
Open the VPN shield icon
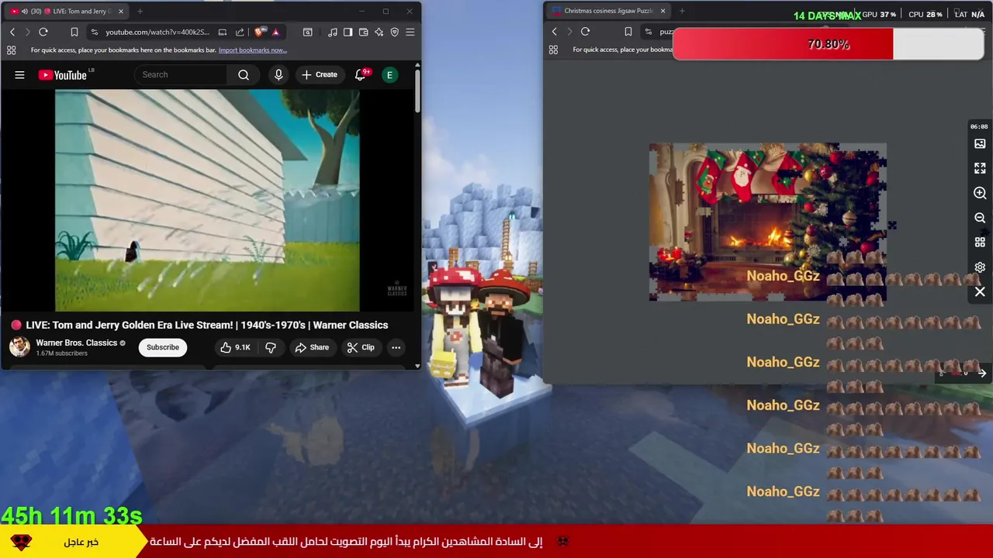[x=395, y=32]
